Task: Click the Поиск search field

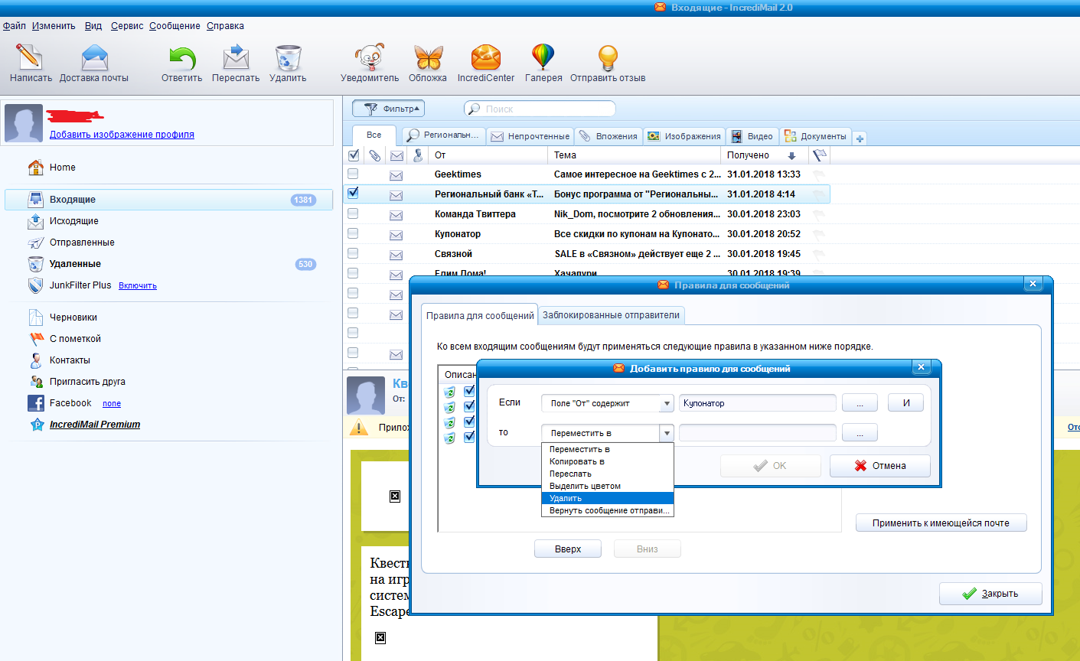Action: click(540, 109)
